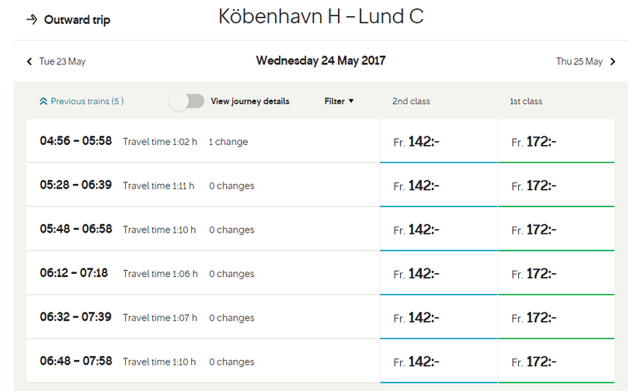Select 2nd class fare for 06:48 train
The height and width of the screenshot is (391, 637).
click(438, 362)
